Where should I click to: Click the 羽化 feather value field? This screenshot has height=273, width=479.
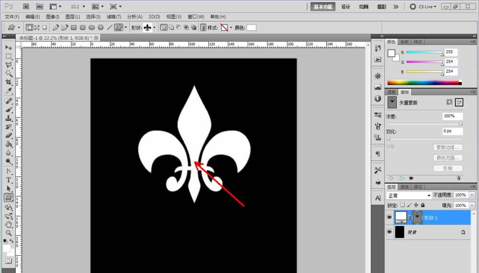[452, 131]
